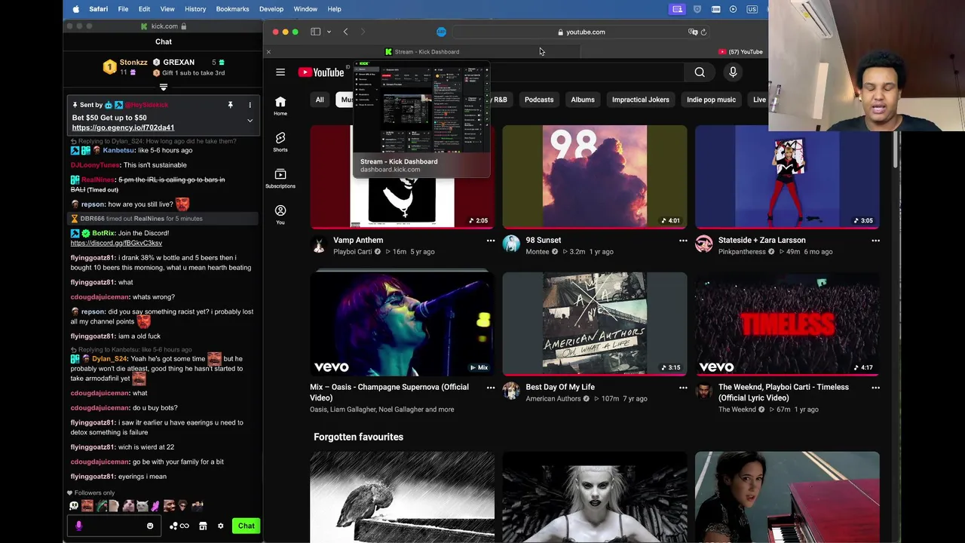Open more options for Vamp Anthem video
965x543 pixels.
pyautogui.click(x=491, y=241)
